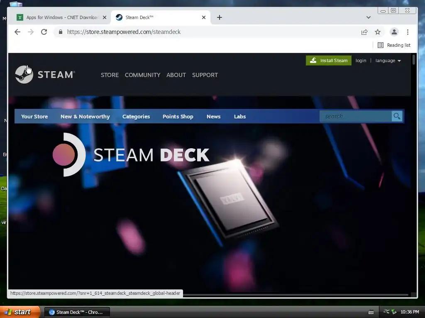Close the CNET Download tab

point(105,17)
